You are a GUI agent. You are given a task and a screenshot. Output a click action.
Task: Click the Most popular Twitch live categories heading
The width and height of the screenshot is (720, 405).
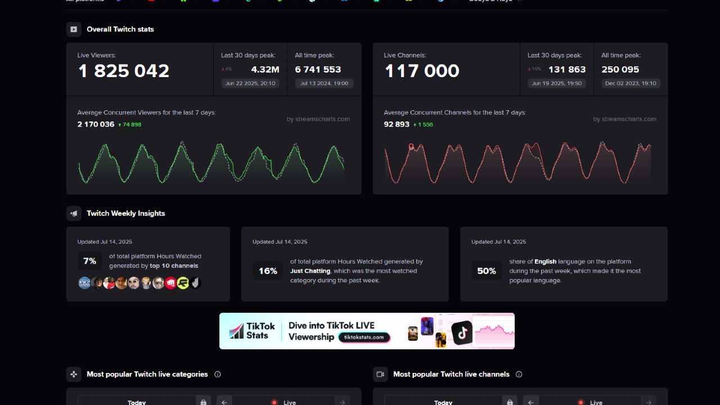tap(147, 374)
